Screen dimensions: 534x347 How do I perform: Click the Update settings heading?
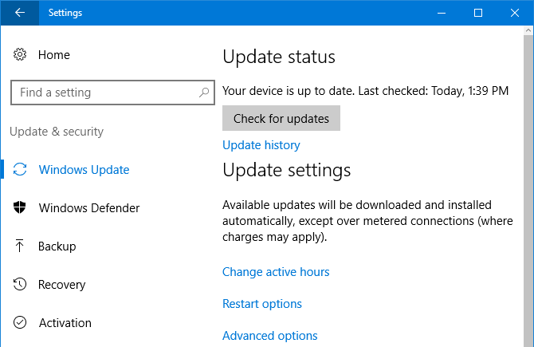(286, 170)
